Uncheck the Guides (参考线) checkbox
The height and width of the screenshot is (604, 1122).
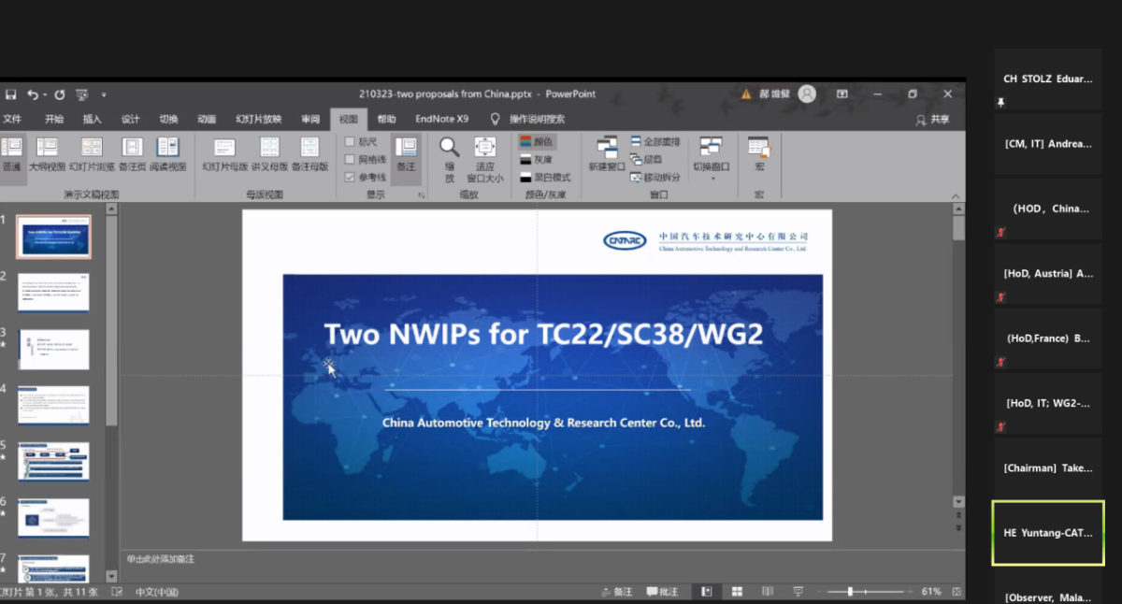(x=350, y=177)
